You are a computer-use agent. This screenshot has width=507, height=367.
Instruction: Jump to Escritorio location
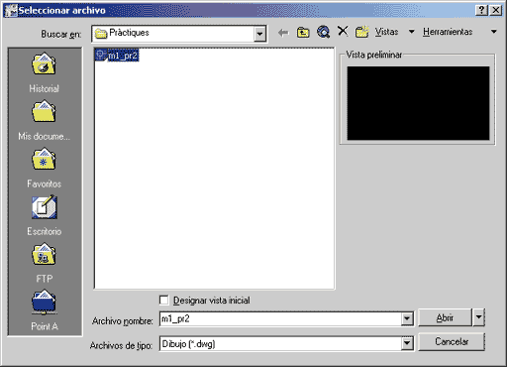pyautogui.click(x=44, y=215)
